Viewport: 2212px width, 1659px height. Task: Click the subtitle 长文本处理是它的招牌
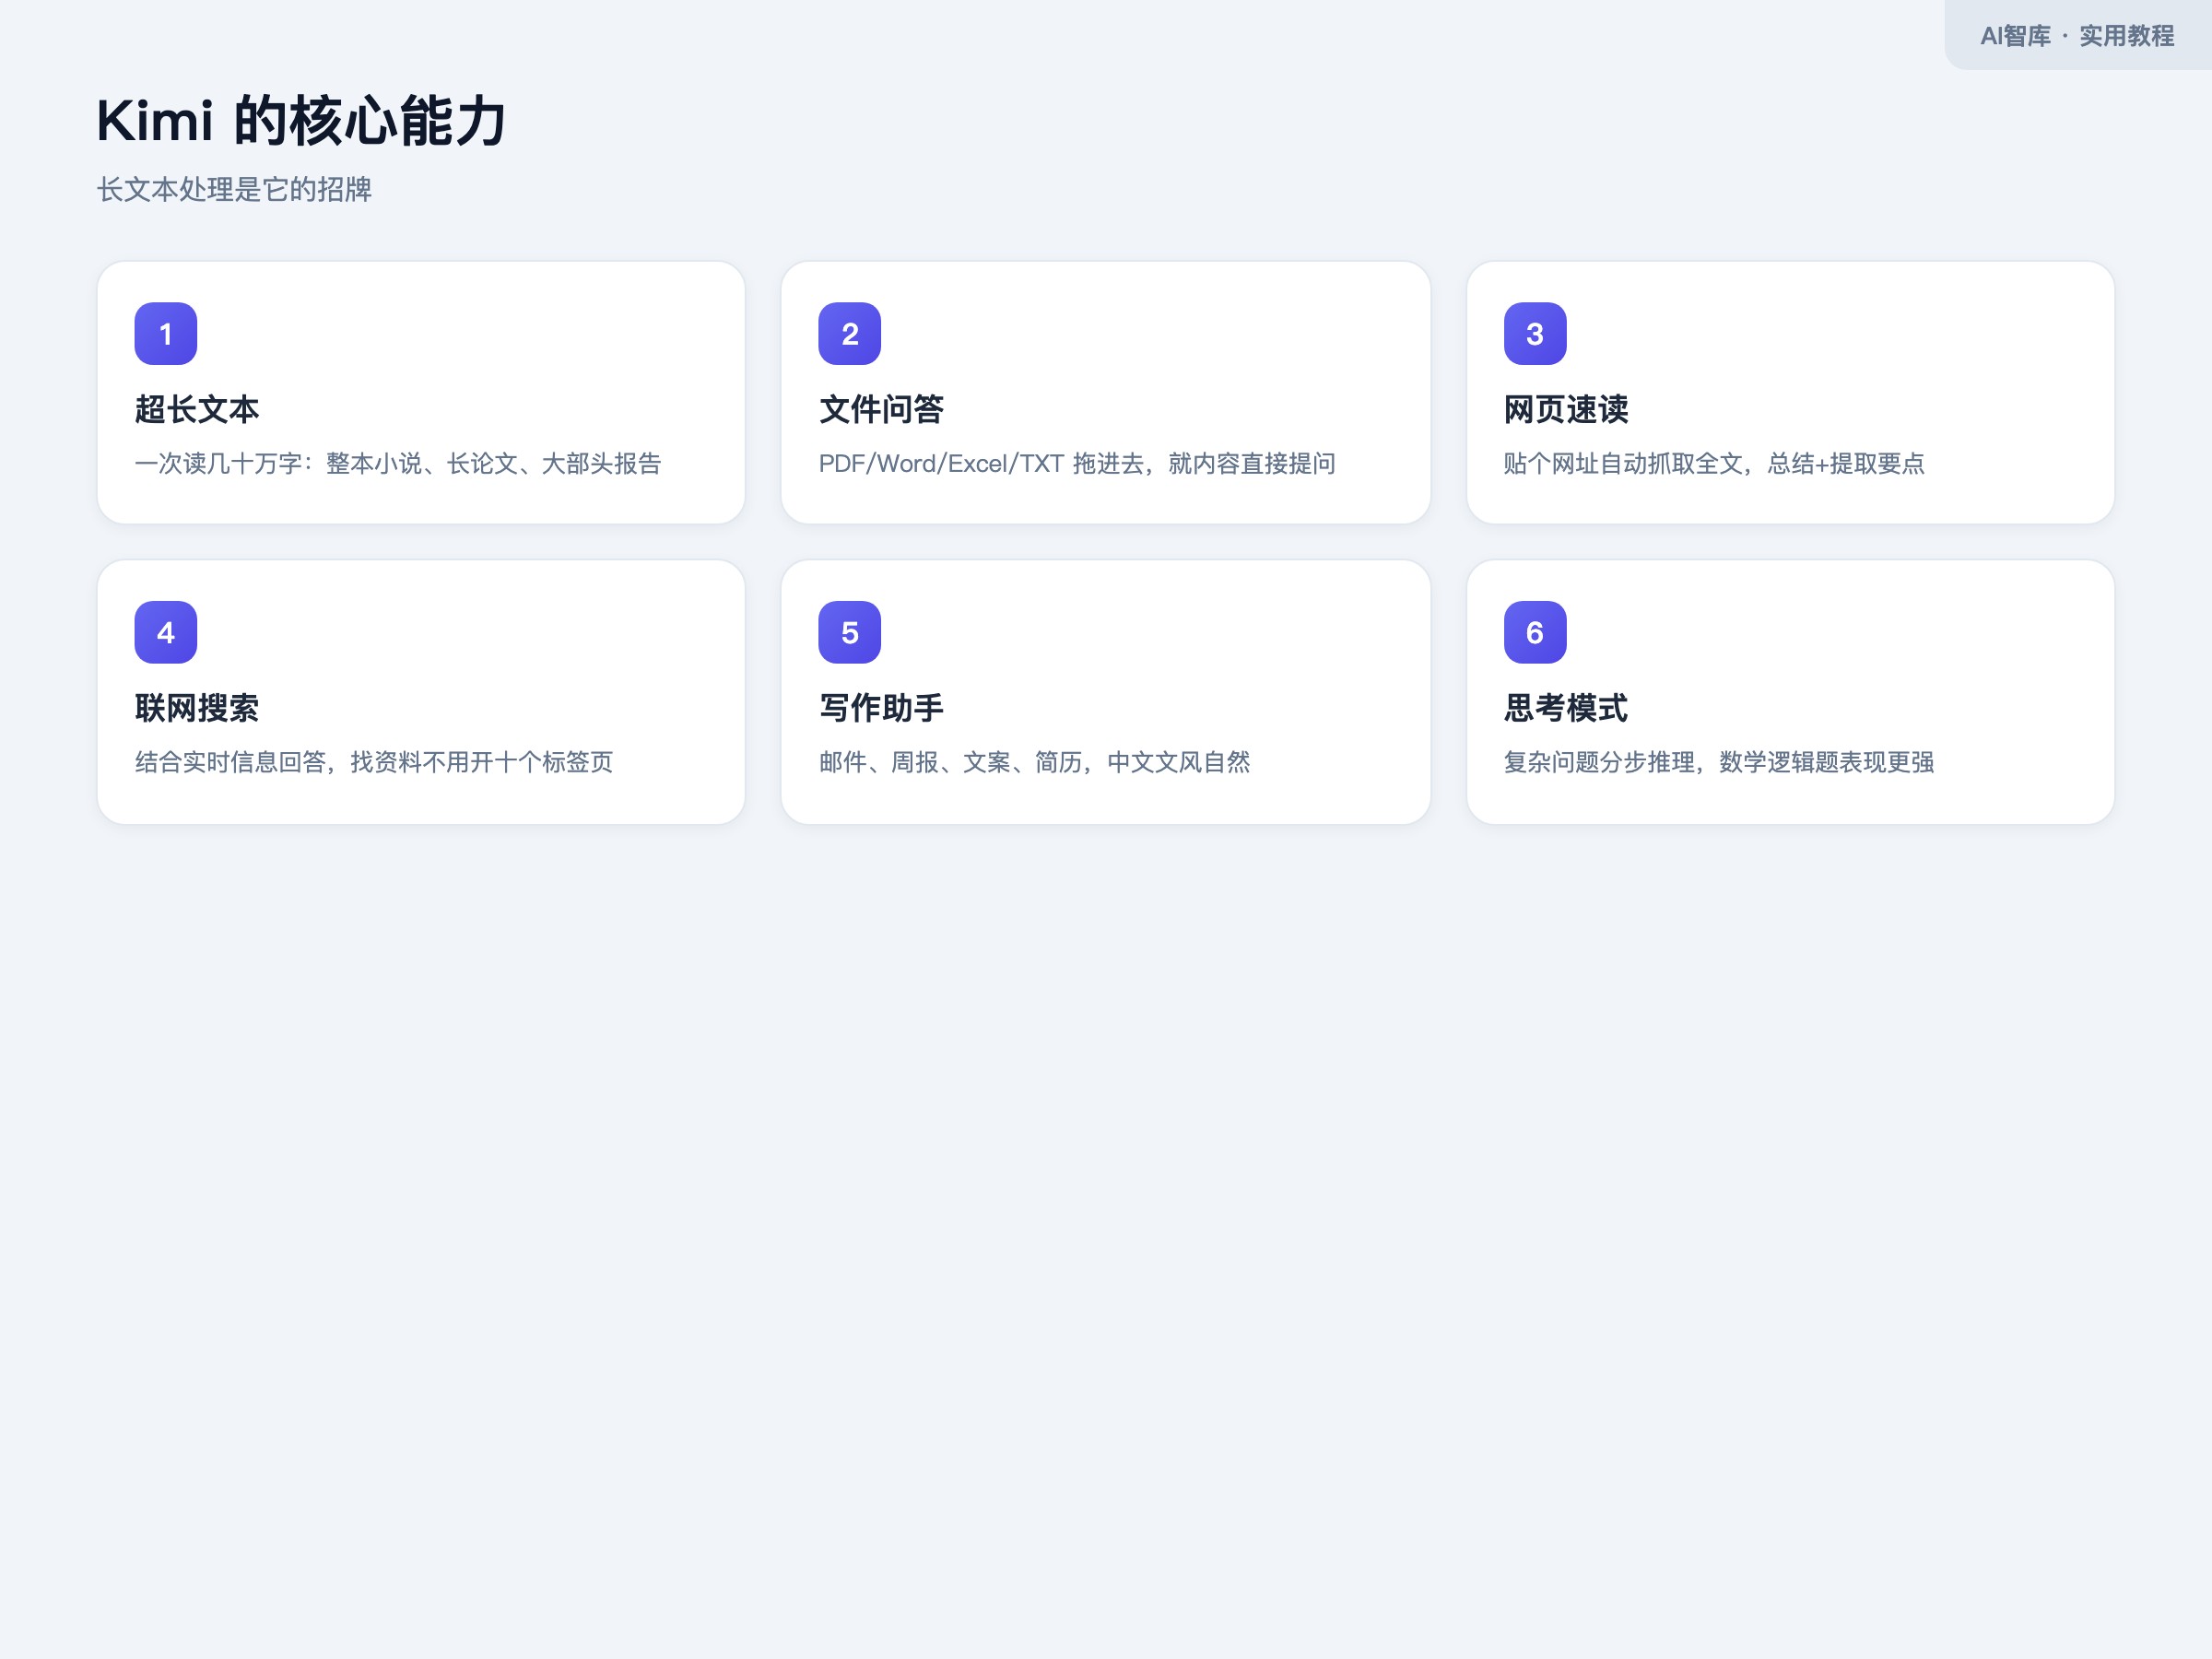pos(234,189)
